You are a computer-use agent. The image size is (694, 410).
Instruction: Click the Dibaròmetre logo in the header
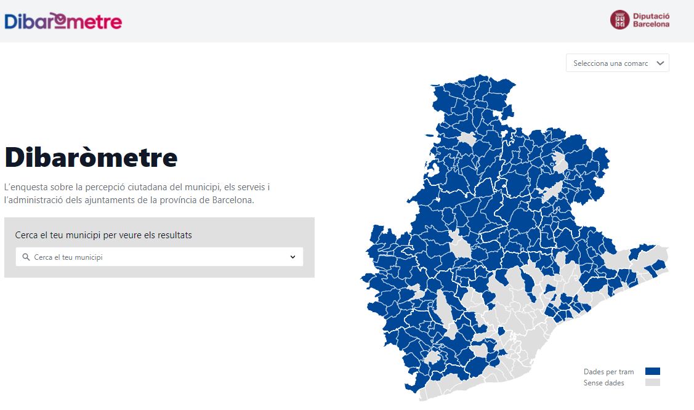pos(63,22)
